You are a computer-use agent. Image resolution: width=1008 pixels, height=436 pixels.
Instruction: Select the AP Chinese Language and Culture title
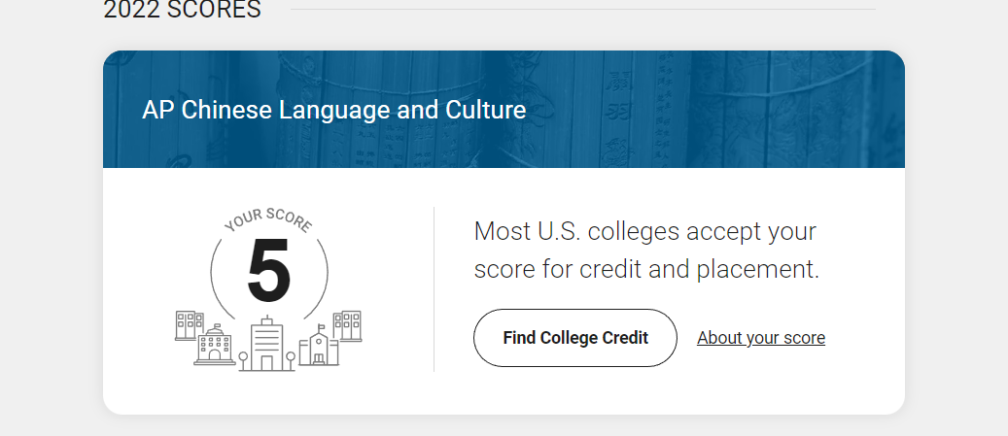tap(333, 110)
